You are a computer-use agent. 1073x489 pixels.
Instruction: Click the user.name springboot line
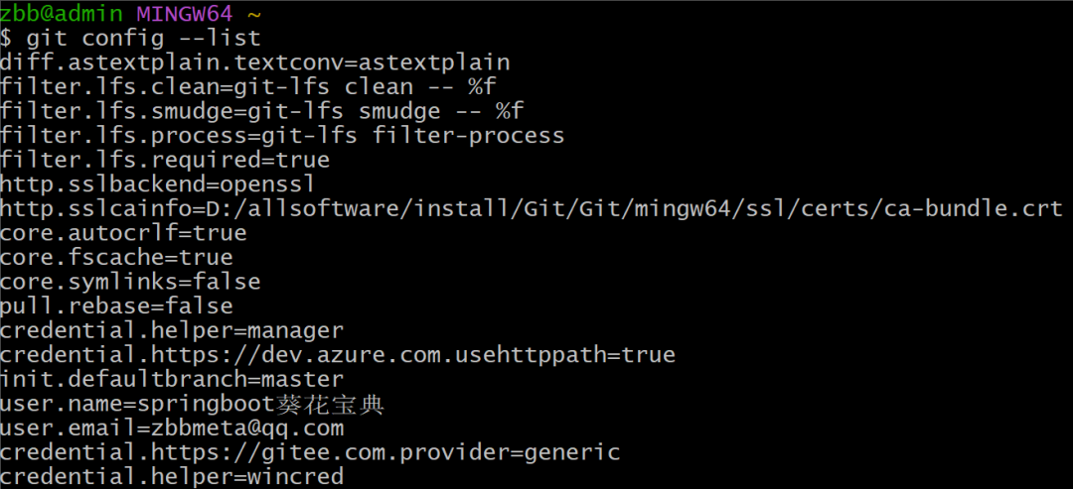coord(192,404)
